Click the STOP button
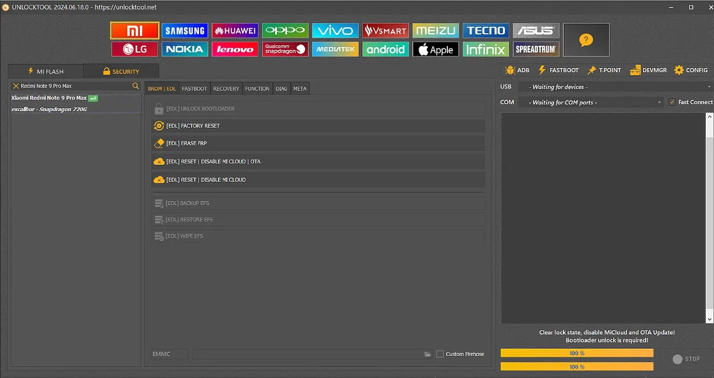Image resolution: width=714 pixels, height=378 pixels. point(686,359)
